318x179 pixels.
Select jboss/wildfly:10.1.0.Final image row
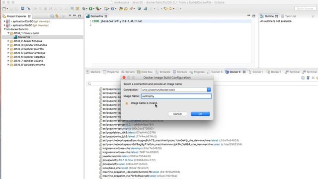[128, 160]
